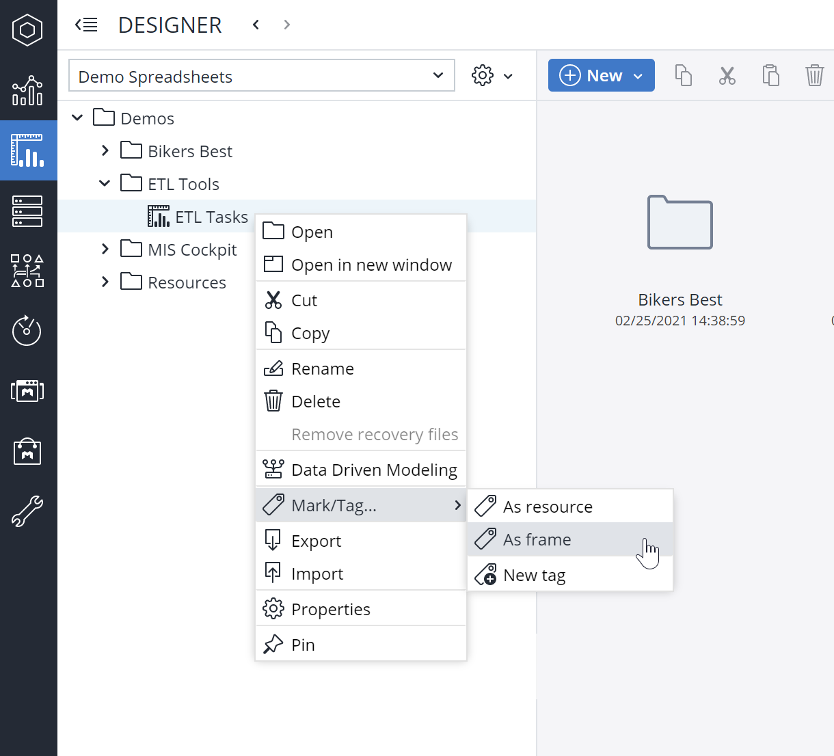This screenshot has height=756, width=834.
Task: Click the toolbar trash delete icon
Action: [815, 75]
